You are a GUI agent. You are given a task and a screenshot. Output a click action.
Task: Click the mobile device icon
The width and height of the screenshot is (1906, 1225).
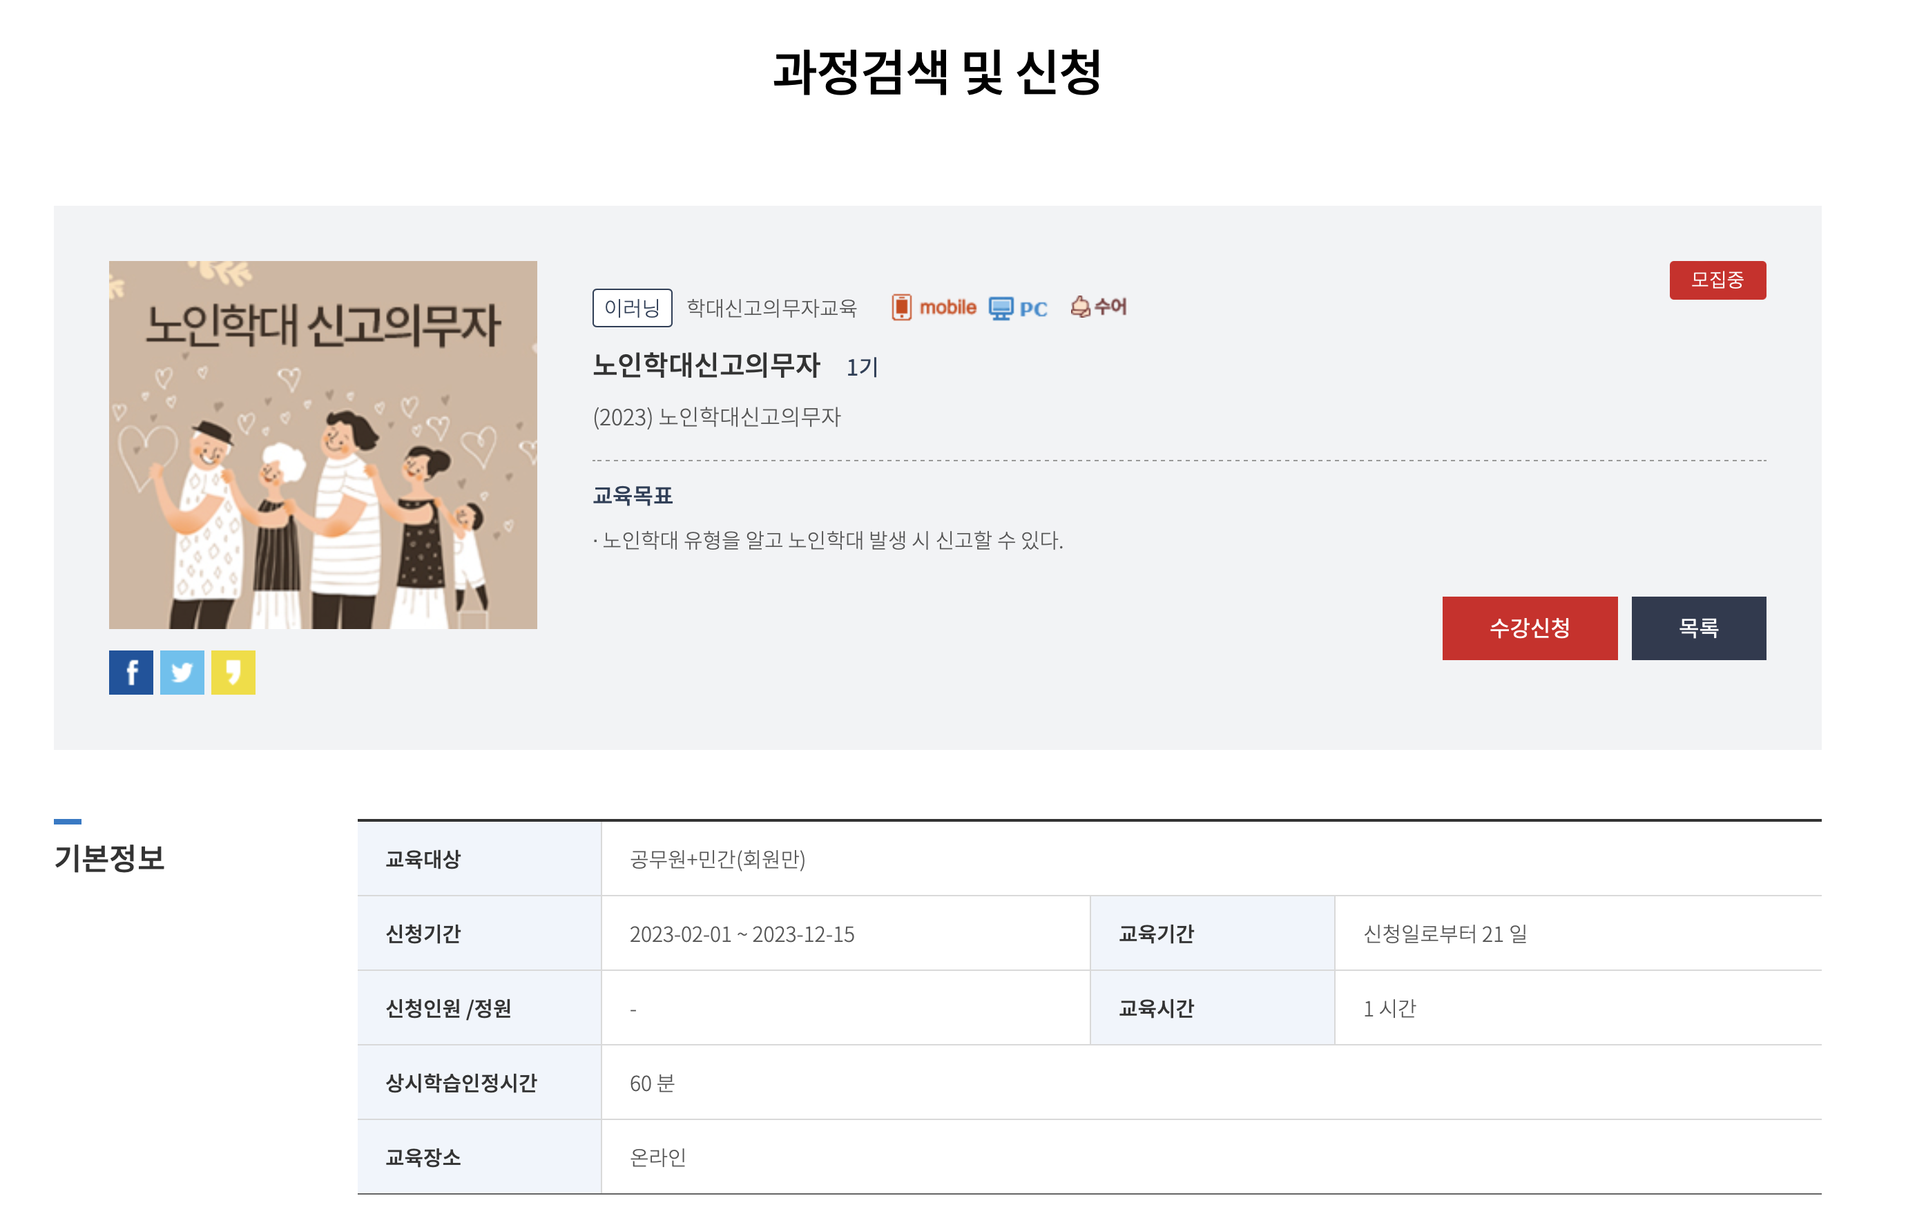(901, 307)
